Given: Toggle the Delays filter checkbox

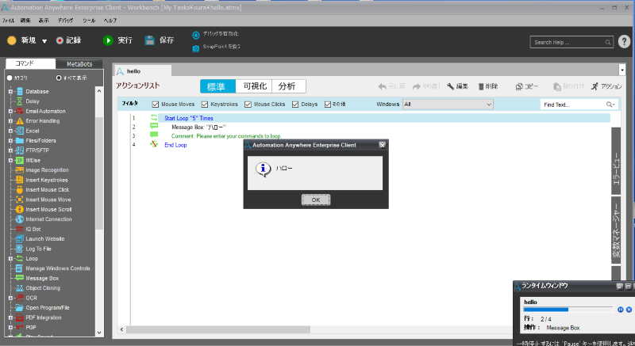Looking at the screenshot, I should click(x=295, y=105).
